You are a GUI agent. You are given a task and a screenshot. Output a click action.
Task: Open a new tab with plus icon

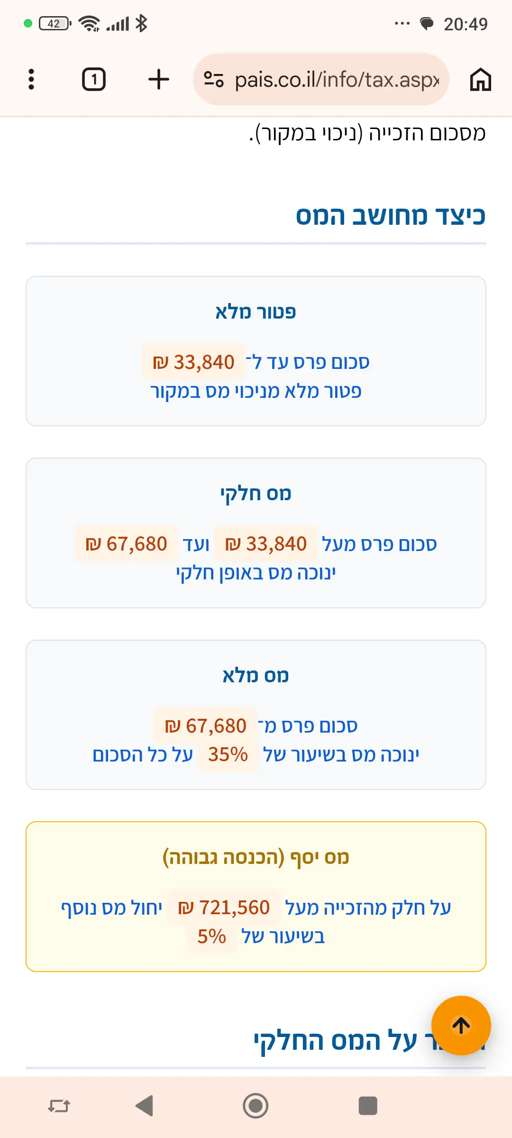click(x=158, y=79)
